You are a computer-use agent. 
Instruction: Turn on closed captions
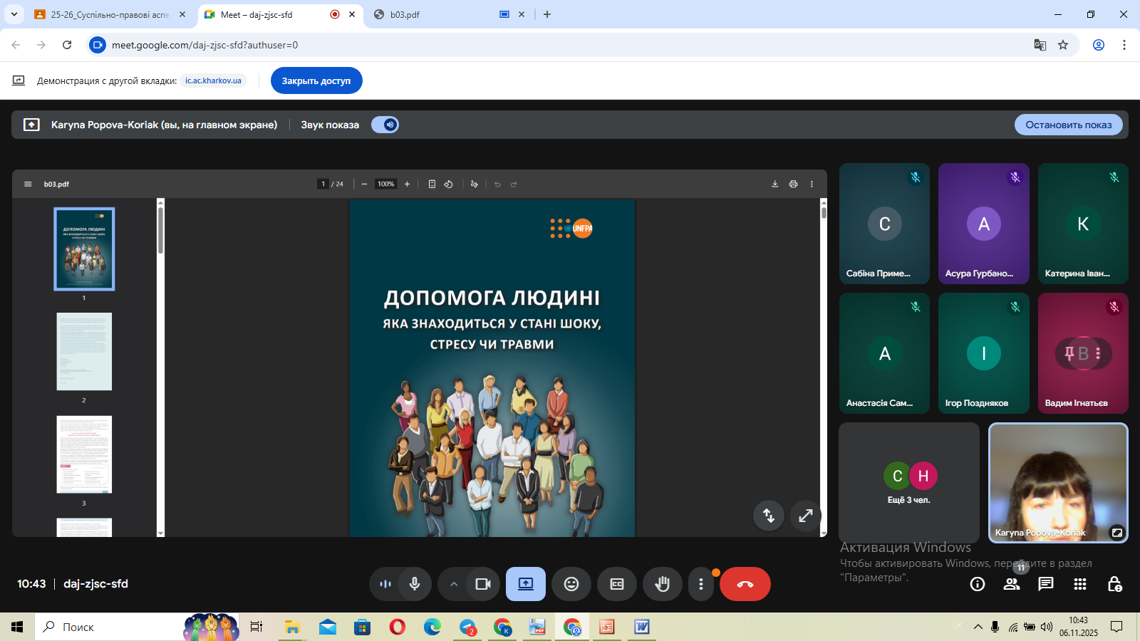617,584
